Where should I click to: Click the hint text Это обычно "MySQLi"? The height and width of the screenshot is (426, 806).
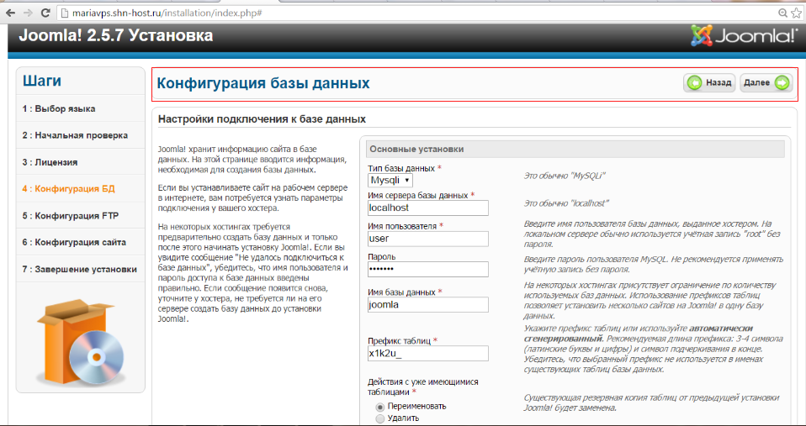[565, 176]
